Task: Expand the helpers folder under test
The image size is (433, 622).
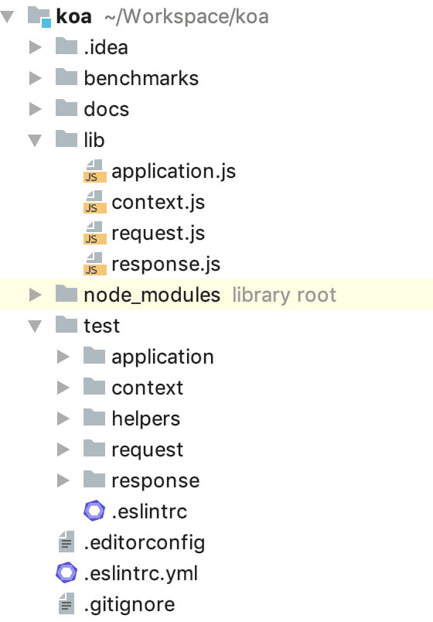Action: [63, 419]
